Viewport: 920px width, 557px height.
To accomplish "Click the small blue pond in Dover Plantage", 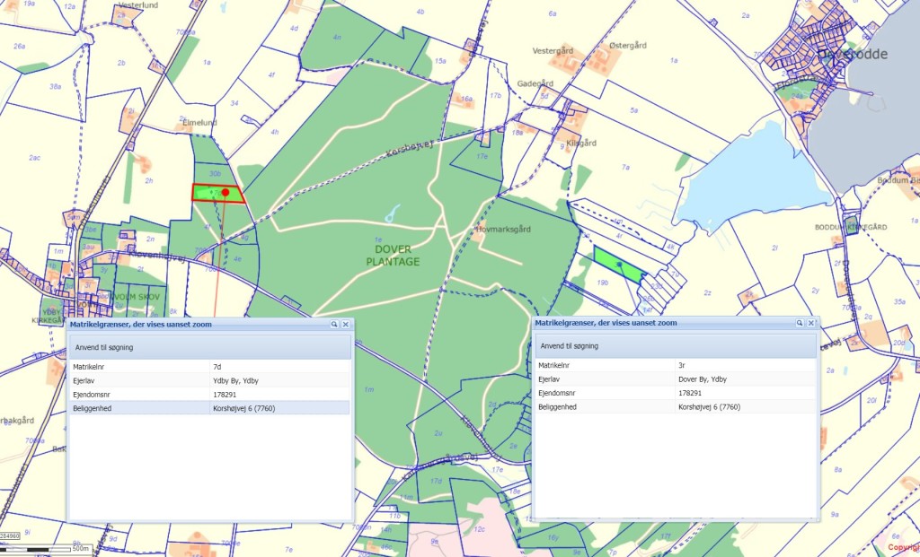I will [392, 213].
